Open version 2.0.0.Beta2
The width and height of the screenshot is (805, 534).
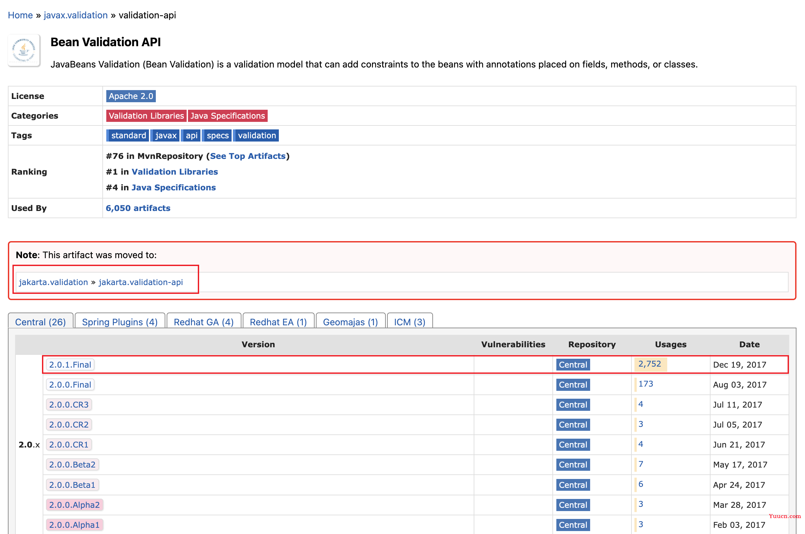pyautogui.click(x=72, y=465)
